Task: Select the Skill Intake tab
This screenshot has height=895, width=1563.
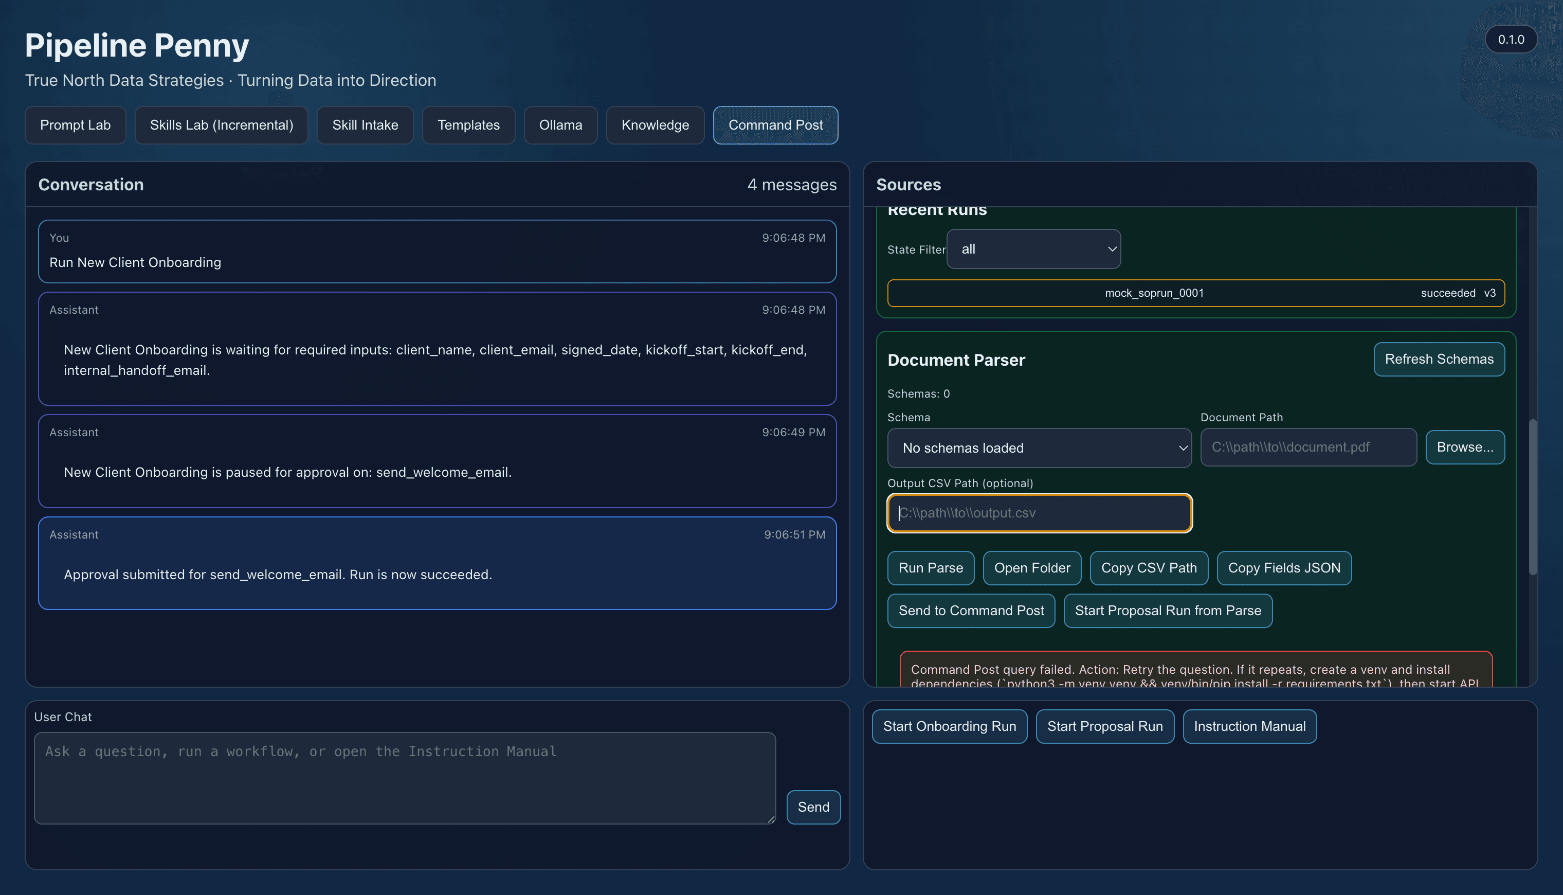Action: pos(365,125)
